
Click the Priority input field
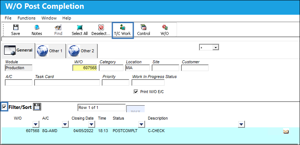coord(116,82)
